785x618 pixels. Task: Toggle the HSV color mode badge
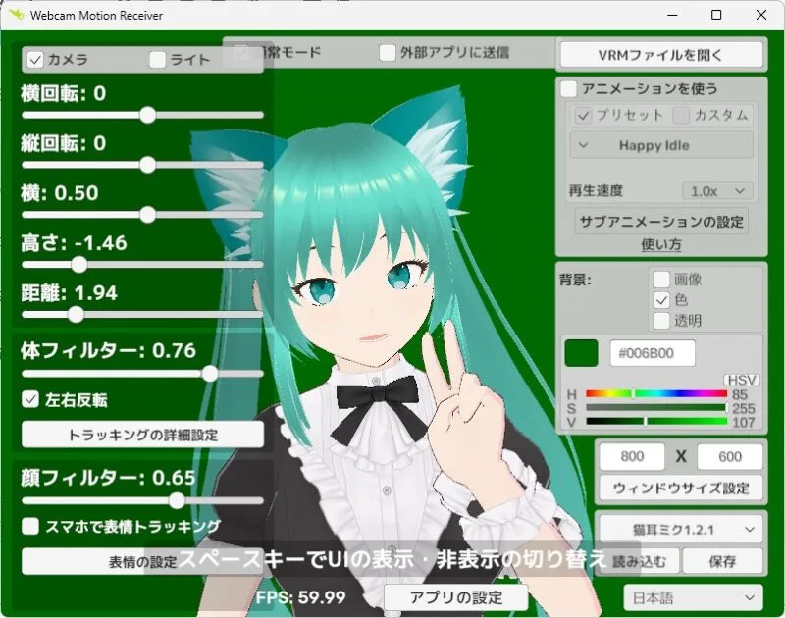point(742,380)
